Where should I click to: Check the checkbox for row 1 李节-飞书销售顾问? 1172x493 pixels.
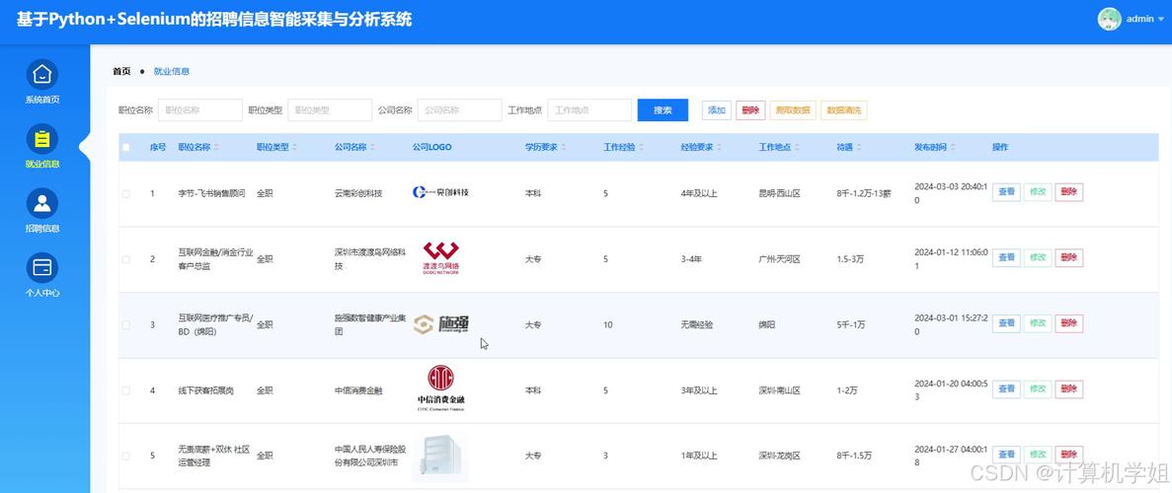[125, 193]
